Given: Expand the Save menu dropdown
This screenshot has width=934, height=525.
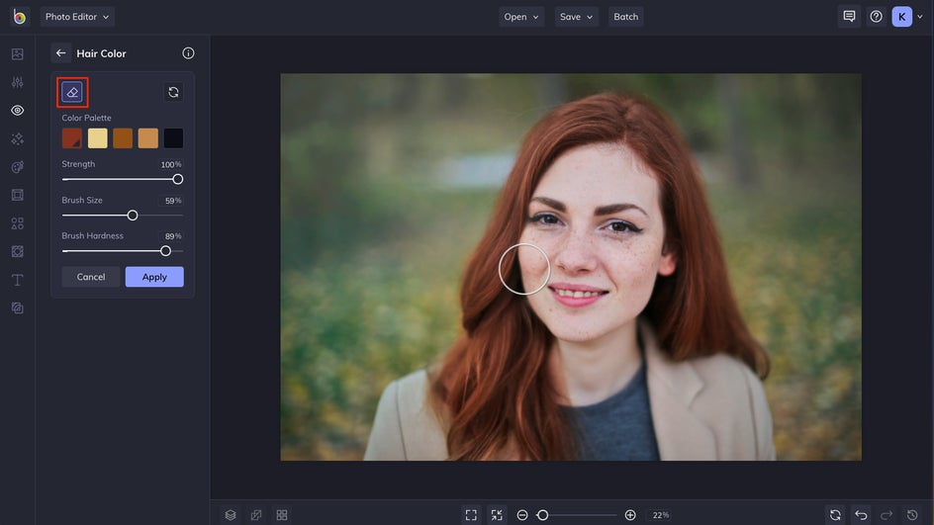Looking at the screenshot, I should tap(576, 17).
